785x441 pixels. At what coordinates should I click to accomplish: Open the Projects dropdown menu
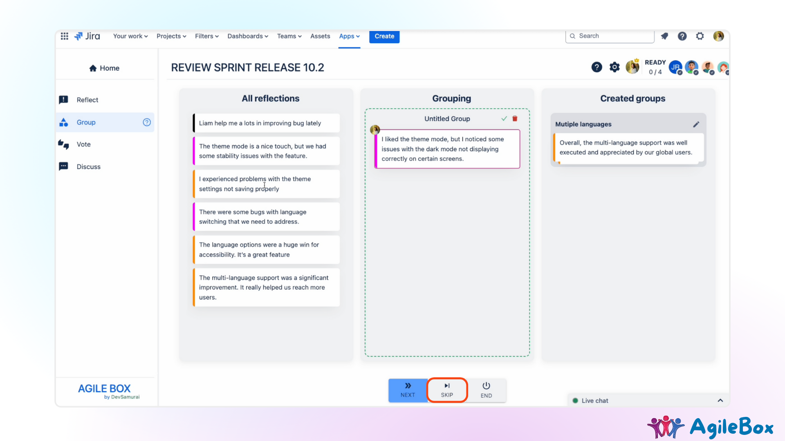[171, 36]
